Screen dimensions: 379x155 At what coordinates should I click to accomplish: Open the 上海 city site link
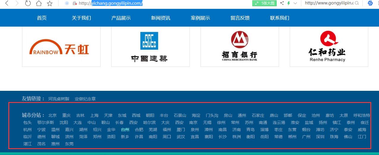(94, 115)
